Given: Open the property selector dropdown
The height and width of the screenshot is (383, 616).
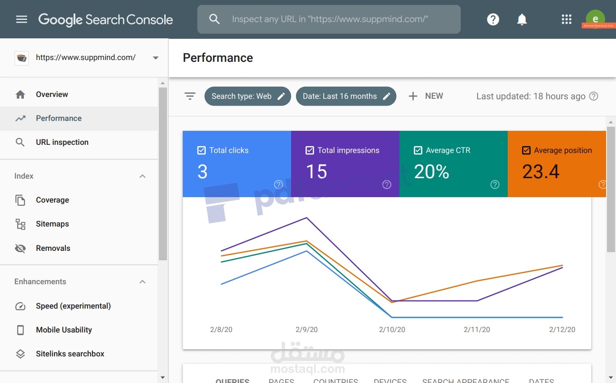Looking at the screenshot, I should pyautogui.click(x=155, y=58).
